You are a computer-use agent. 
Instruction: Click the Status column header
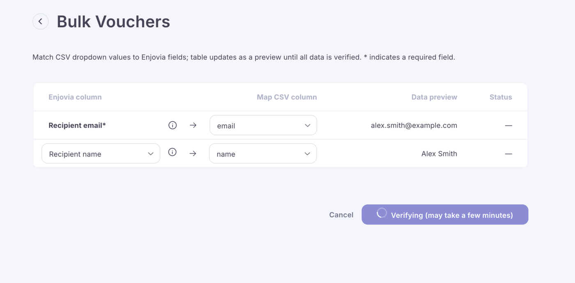(x=501, y=97)
